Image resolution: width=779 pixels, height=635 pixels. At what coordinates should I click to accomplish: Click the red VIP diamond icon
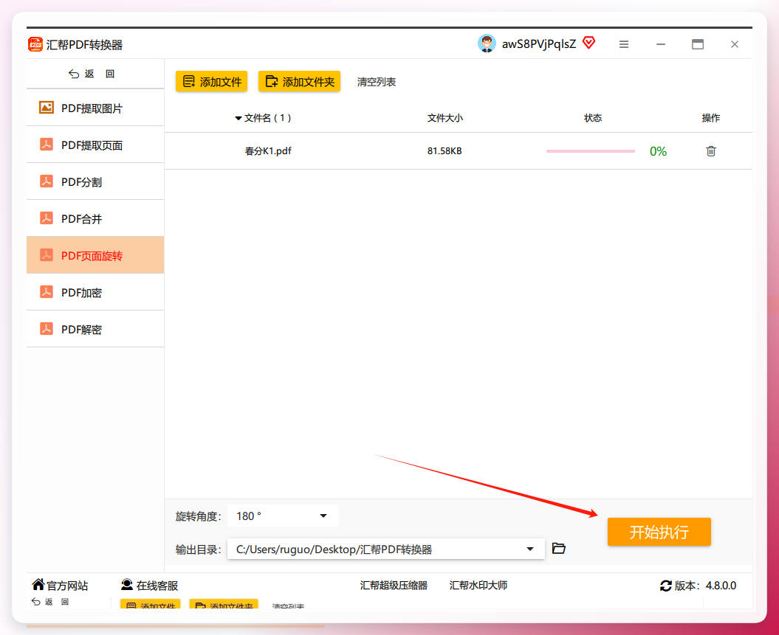click(588, 44)
